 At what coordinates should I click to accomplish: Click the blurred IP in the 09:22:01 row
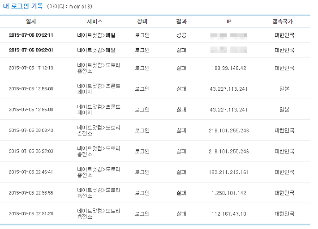228,50
